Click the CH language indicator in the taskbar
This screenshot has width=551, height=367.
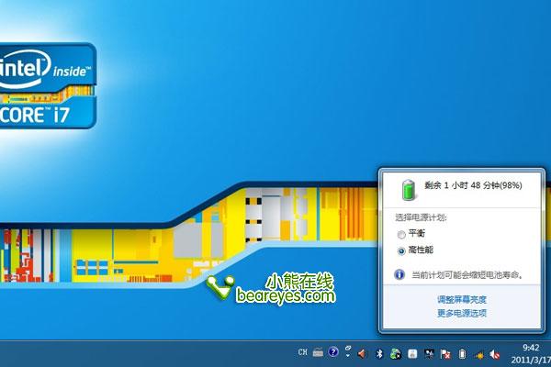(302, 352)
